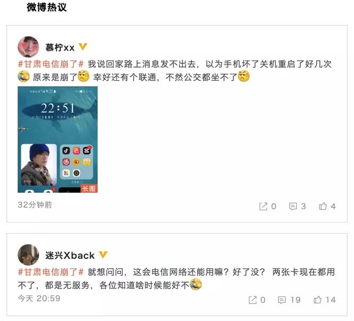Image resolution: width=354 pixels, height=321 pixels.
Task: Open the 19 comments on 迷兴Xback's post
Action: 281,300
